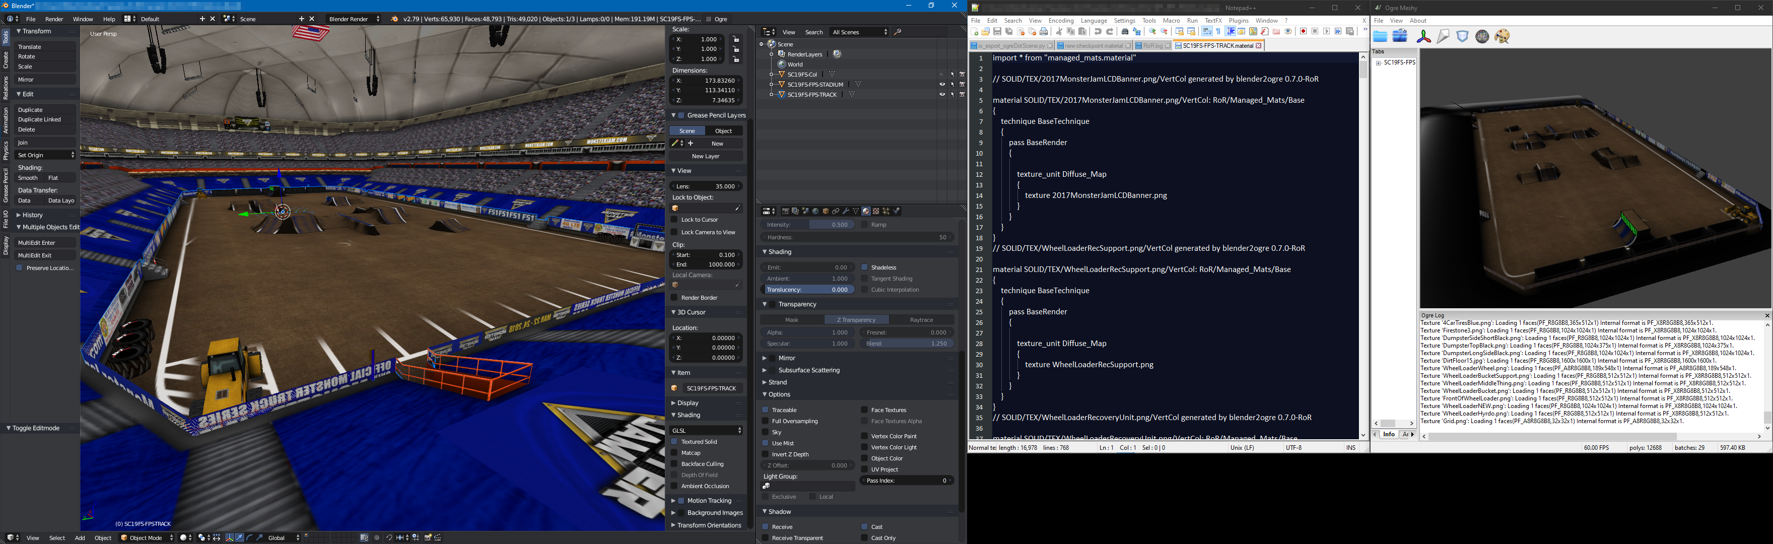Select Raytrace transparency mode

[922, 319]
